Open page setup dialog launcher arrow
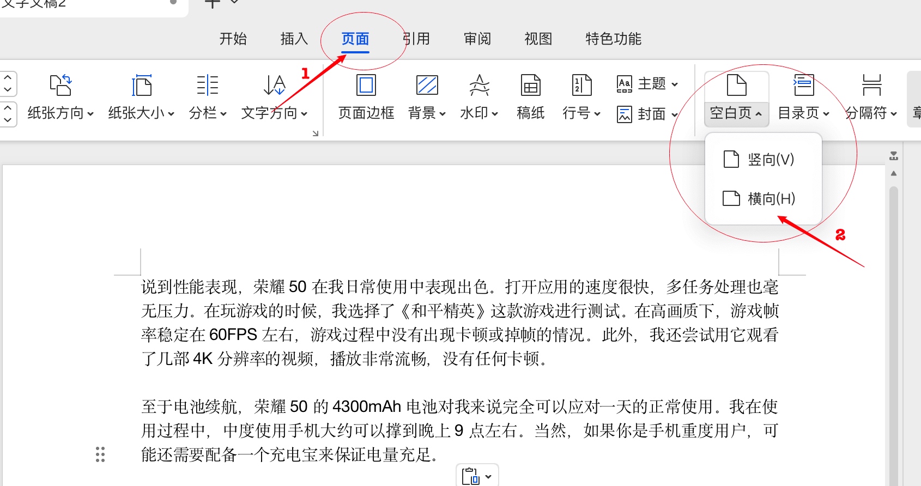921x486 pixels. (x=315, y=133)
